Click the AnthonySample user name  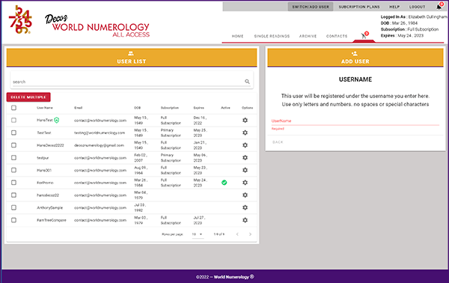click(49, 207)
